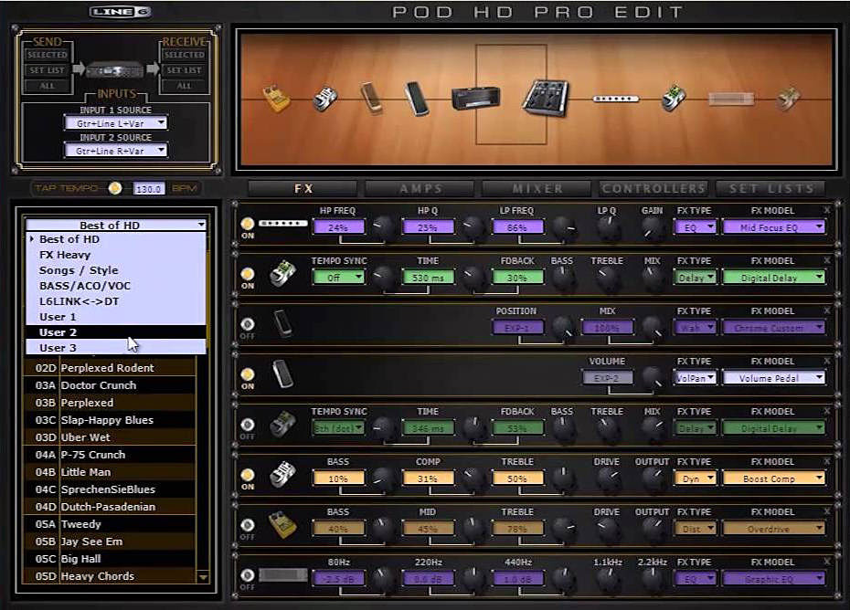The width and height of the screenshot is (850, 610).
Task: Choose Songs / Style from set list menu
Action: click(115, 269)
